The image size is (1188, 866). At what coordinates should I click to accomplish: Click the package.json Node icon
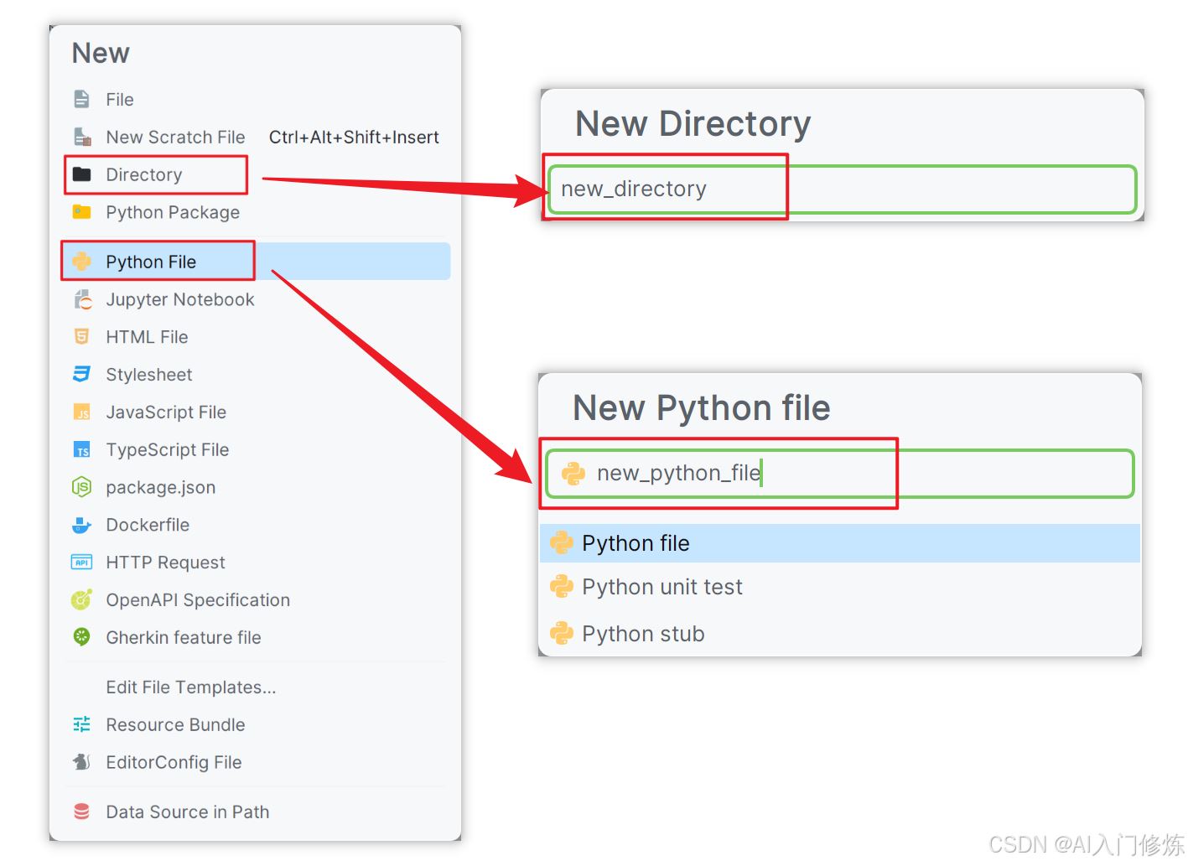tap(81, 487)
